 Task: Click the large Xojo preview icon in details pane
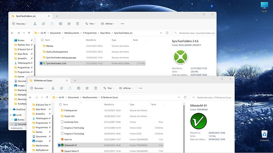tap(180, 57)
